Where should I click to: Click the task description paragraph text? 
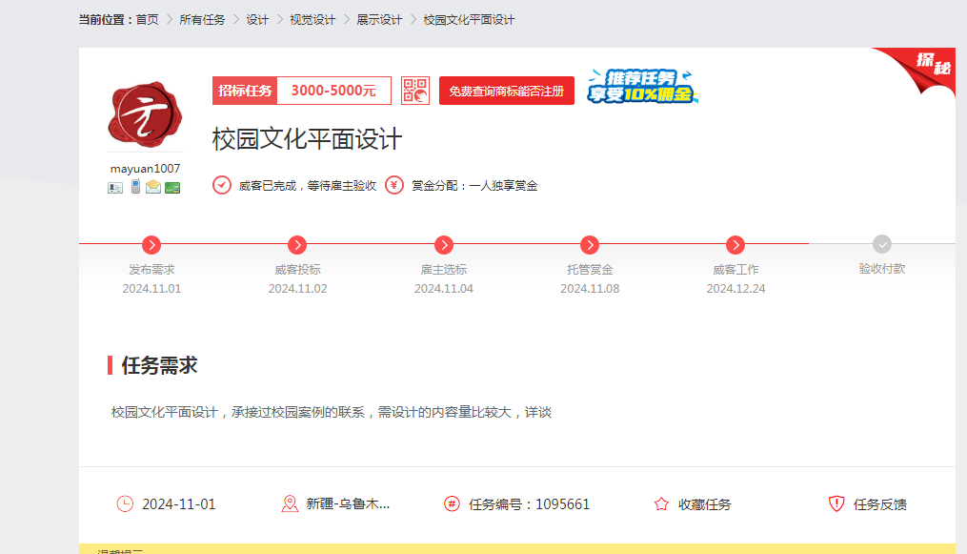click(x=332, y=412)
